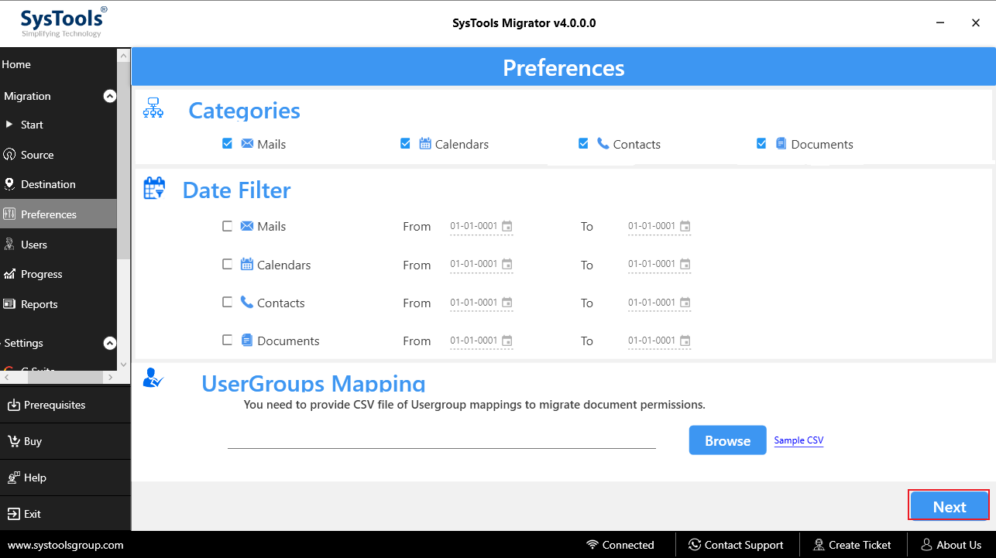The height and width of the screenshot is (558, 996).
Task: Uncheck the Mails category checkbox
Action: [227, 143]
